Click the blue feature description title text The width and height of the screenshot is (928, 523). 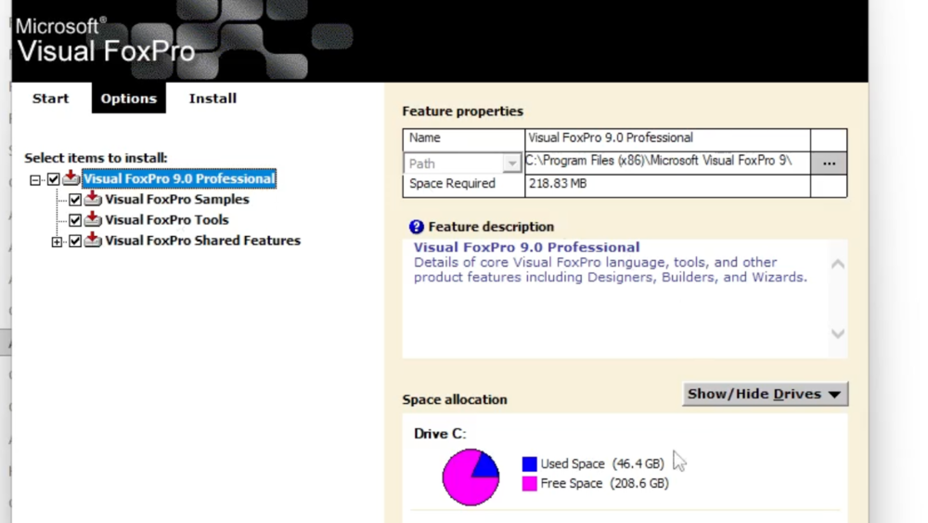[526, 247]
